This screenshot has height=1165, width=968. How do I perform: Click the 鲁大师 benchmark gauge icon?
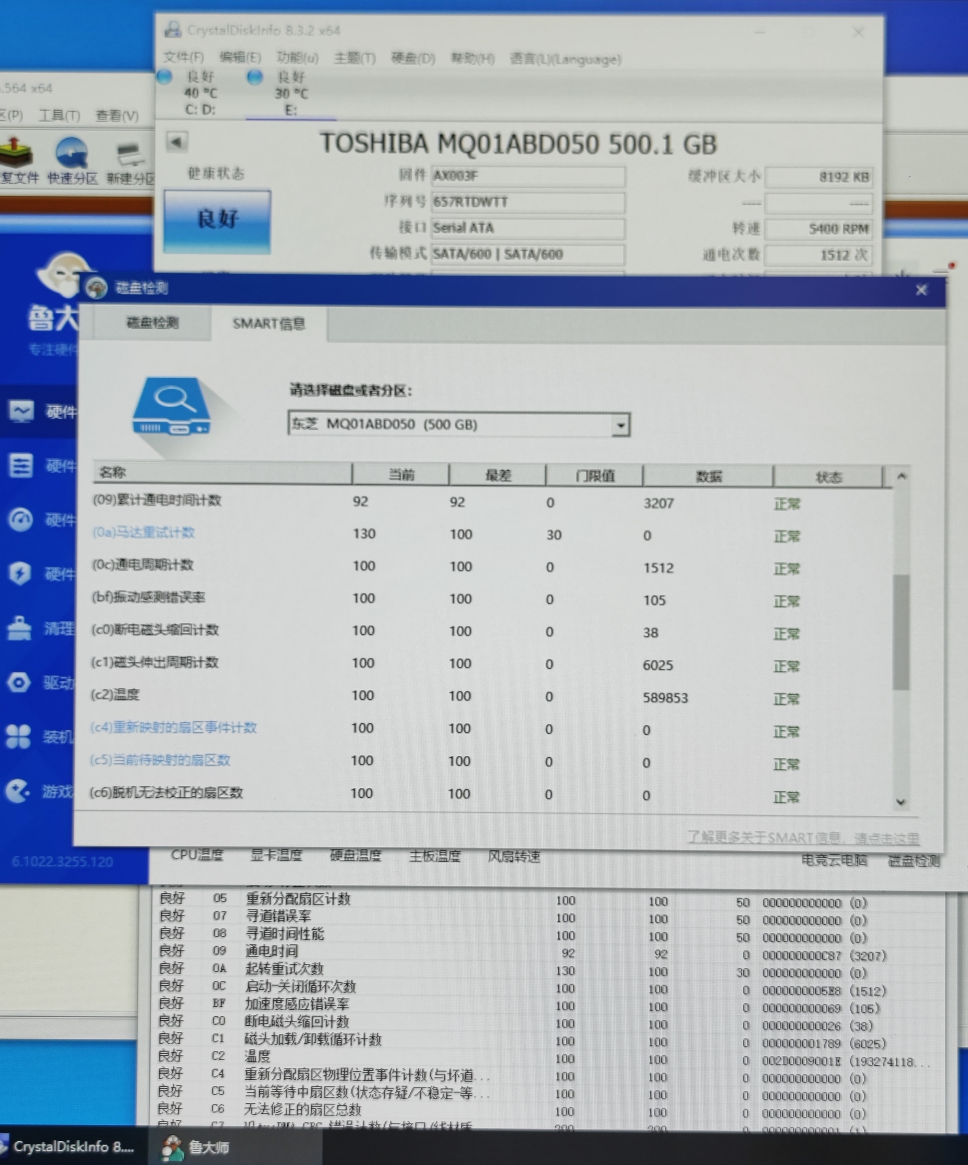21,520
